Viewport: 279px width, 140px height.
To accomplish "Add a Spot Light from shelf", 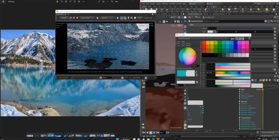I will pos(229,10).
